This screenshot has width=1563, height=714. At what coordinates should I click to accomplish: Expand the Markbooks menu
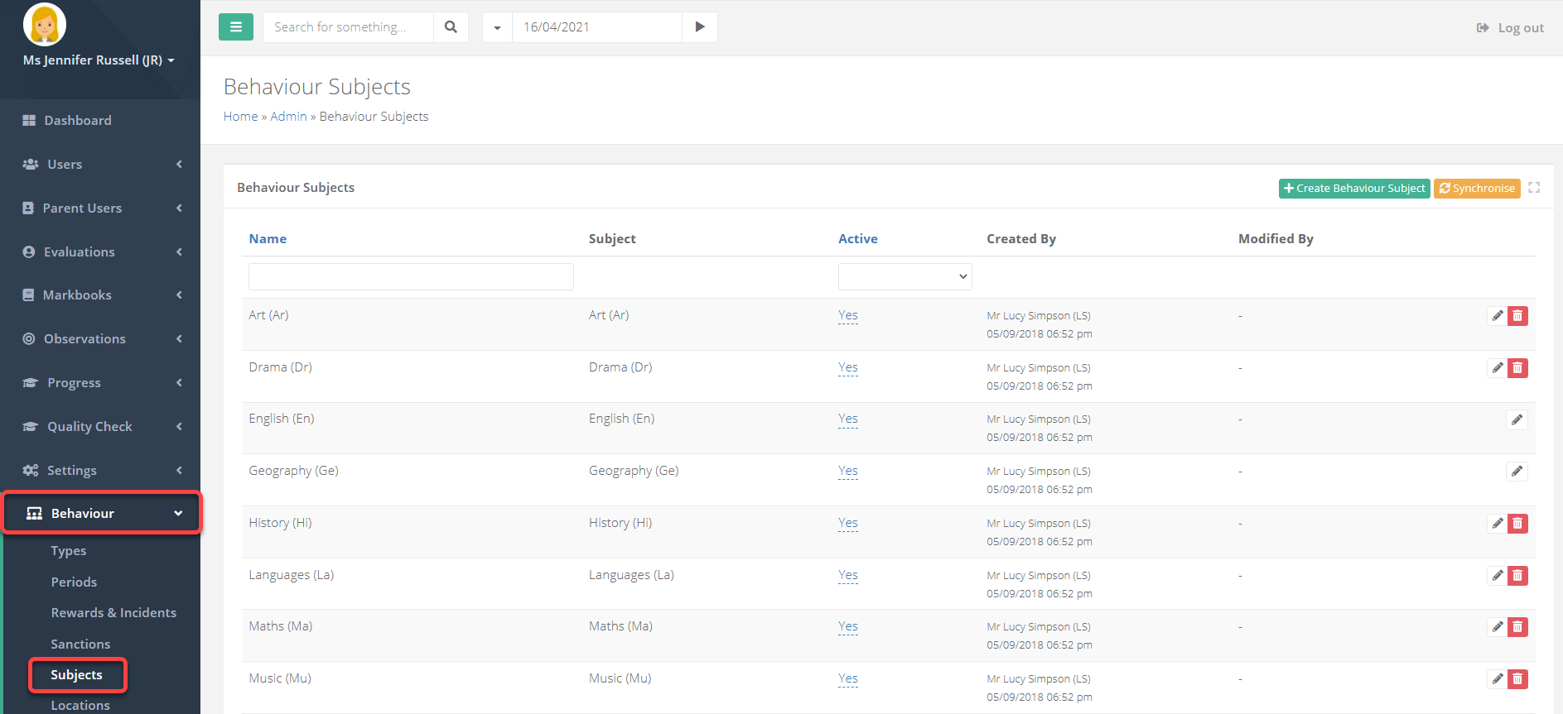point(100,295)
